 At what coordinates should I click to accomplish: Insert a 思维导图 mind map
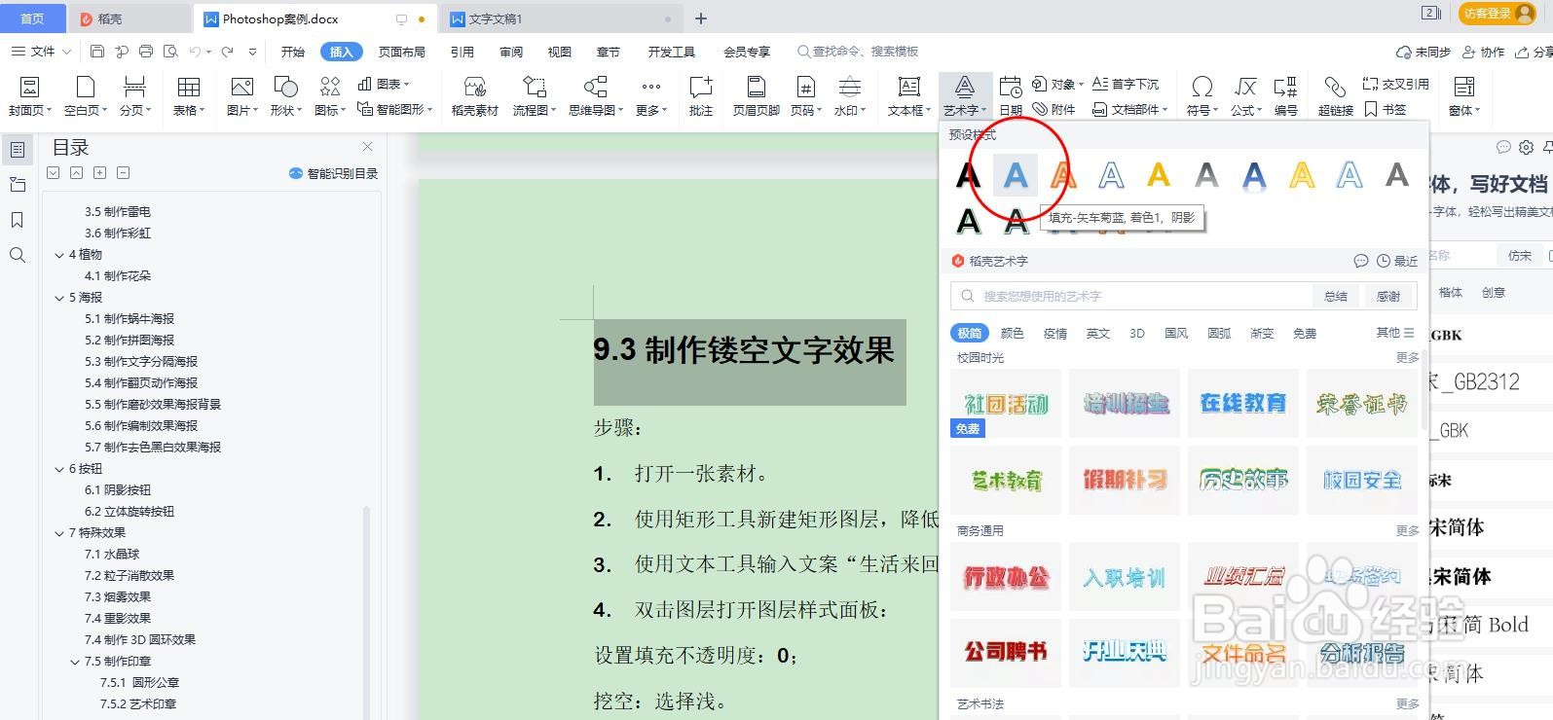(596, 96)
